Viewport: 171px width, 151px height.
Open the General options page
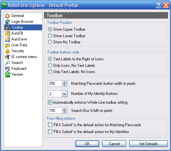click(23, 16)
